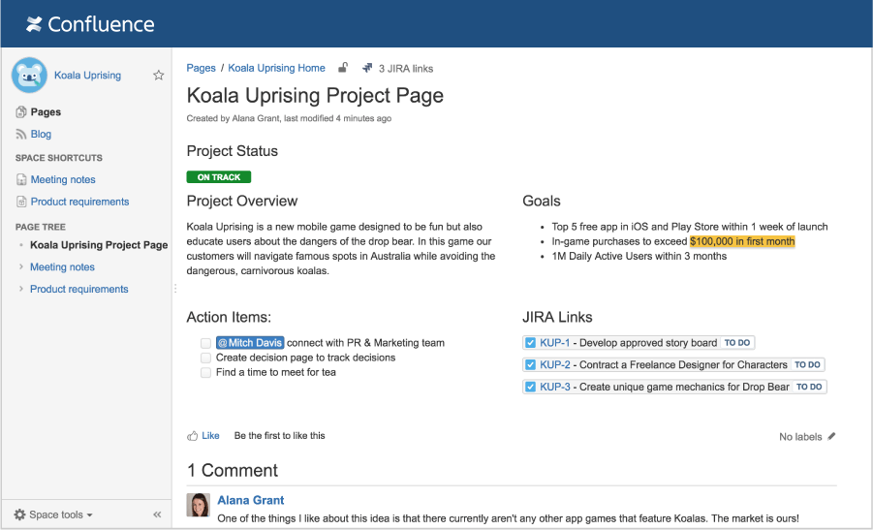Check the Mitch Davis action item
The height and width of the screenshot is (530, 873).
[205, 343]
